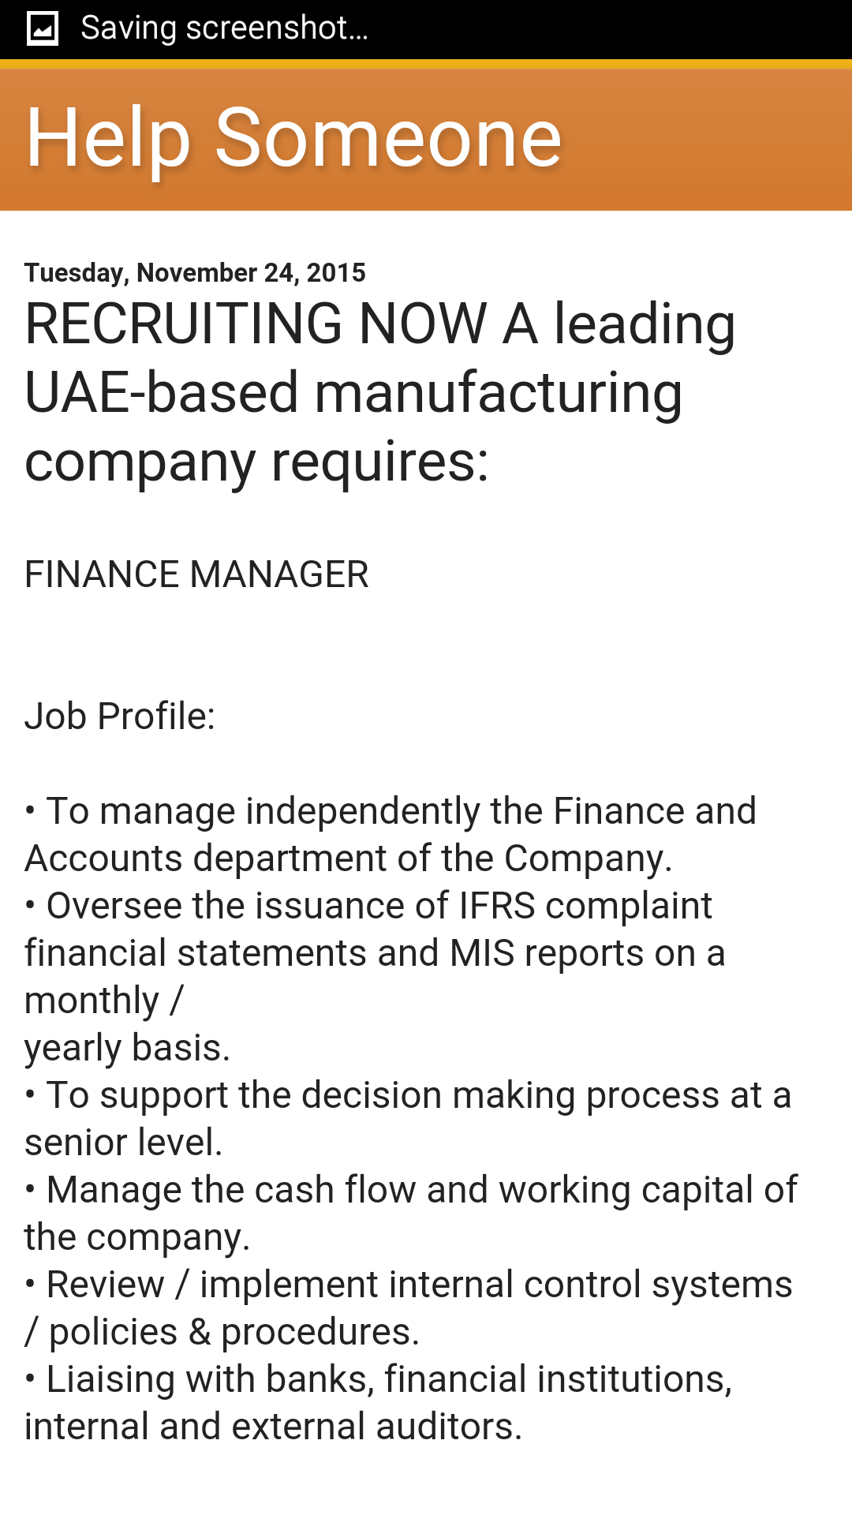Click the "yearly basis." text
852x1515 pixels.
[x=127, y=1048]
